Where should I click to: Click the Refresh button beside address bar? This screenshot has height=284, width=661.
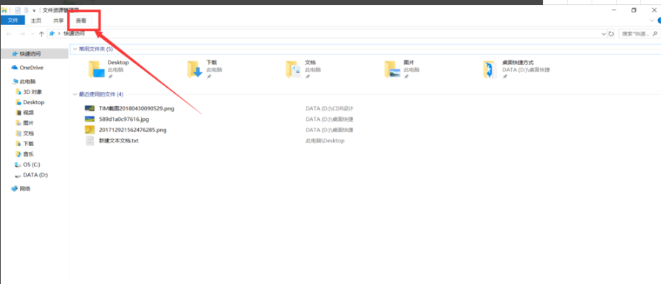(x=612, y=34)
